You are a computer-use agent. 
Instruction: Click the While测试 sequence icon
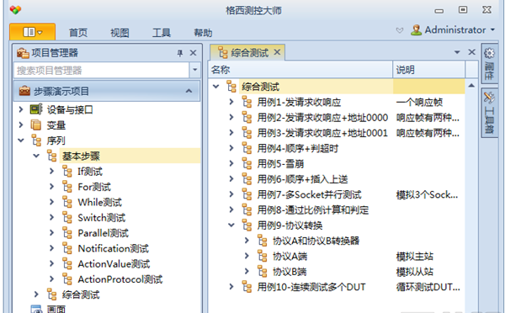(67, 202)
